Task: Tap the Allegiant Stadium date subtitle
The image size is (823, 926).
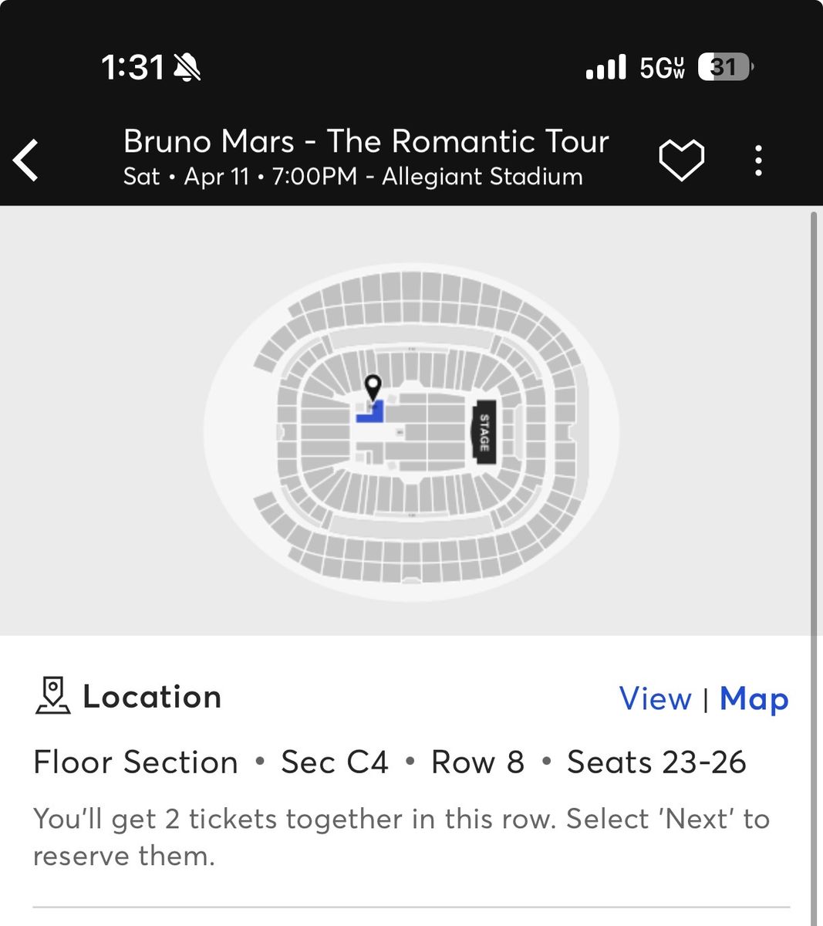Action: coord(352,177)
